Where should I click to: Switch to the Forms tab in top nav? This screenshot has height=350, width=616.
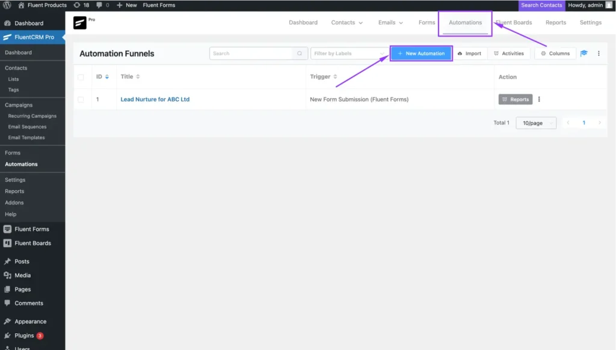(x=427, y=23)
